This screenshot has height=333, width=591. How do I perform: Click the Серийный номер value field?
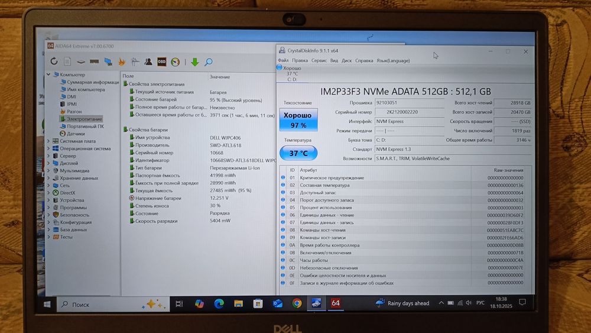(410, 112)
